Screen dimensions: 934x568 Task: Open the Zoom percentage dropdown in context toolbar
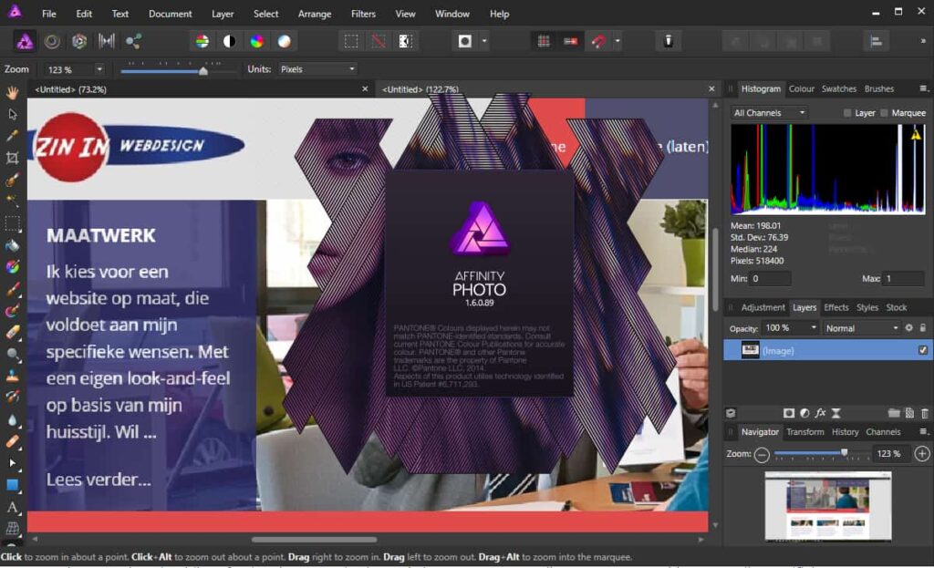coord(99,69)
